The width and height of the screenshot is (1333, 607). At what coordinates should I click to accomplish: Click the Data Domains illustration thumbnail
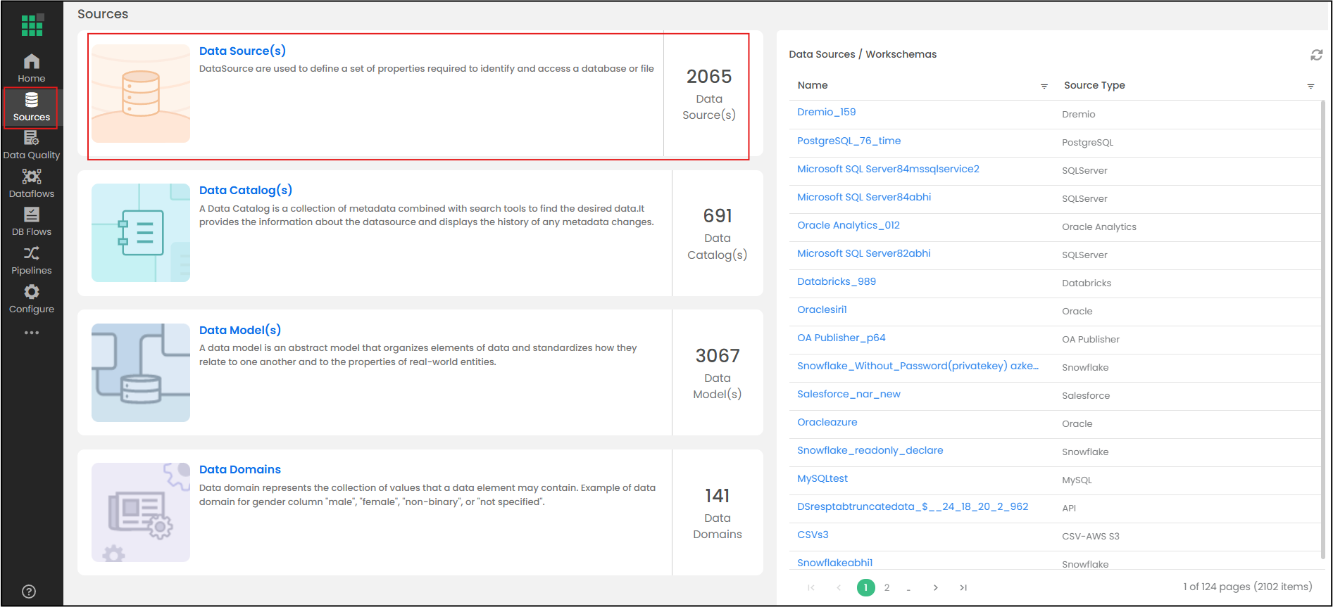(x=141, y=512)
